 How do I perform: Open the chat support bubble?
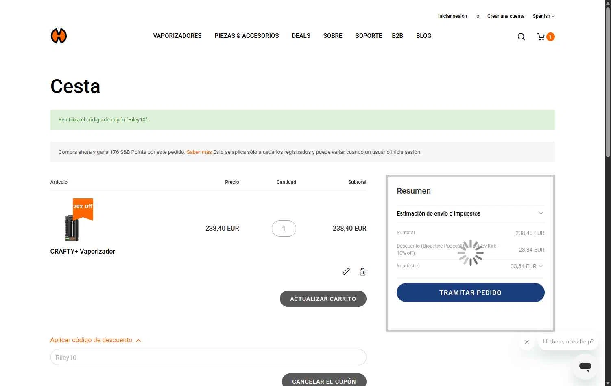coord(585,367)
